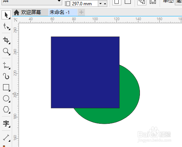Select the Ellipse tool
182x147 pixels.
[x=6, y=99]
